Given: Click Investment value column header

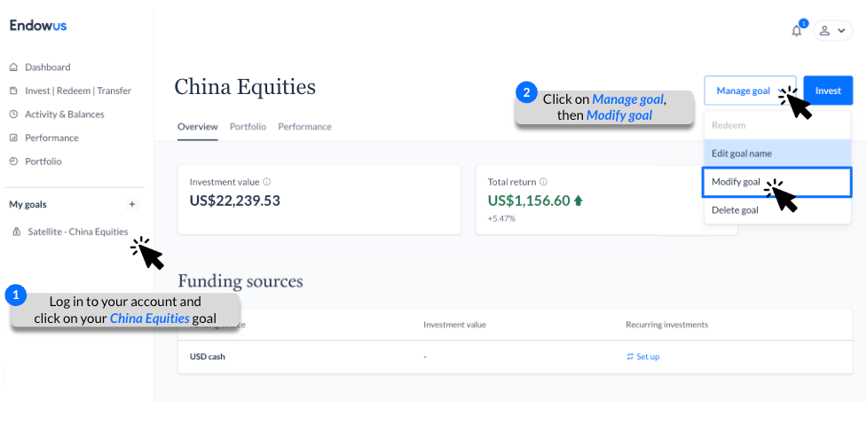Looking at the screenshot, I should [454, 325].
